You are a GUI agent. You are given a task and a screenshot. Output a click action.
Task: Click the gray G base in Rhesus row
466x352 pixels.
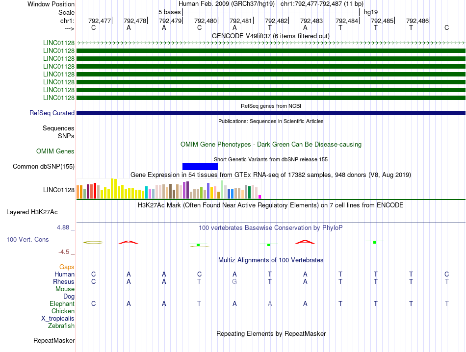(234, 281)
